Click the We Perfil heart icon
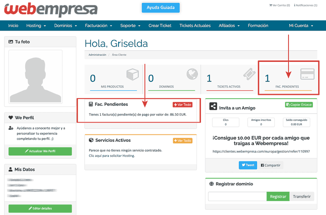This screenshot has height=215, width=326. coord(11,118)
